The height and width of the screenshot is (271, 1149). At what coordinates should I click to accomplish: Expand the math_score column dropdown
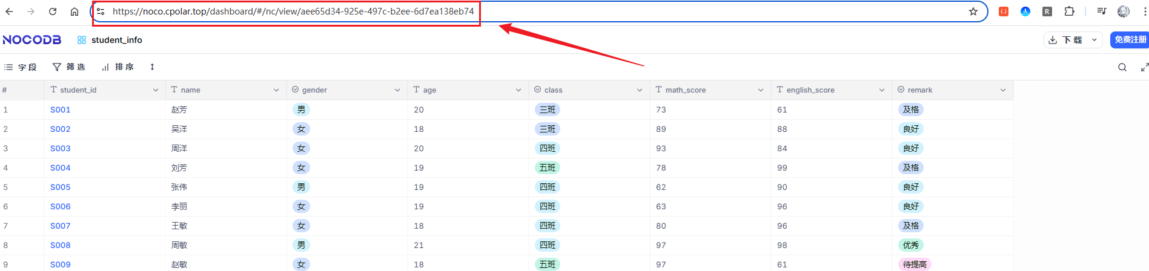point(761,90)
